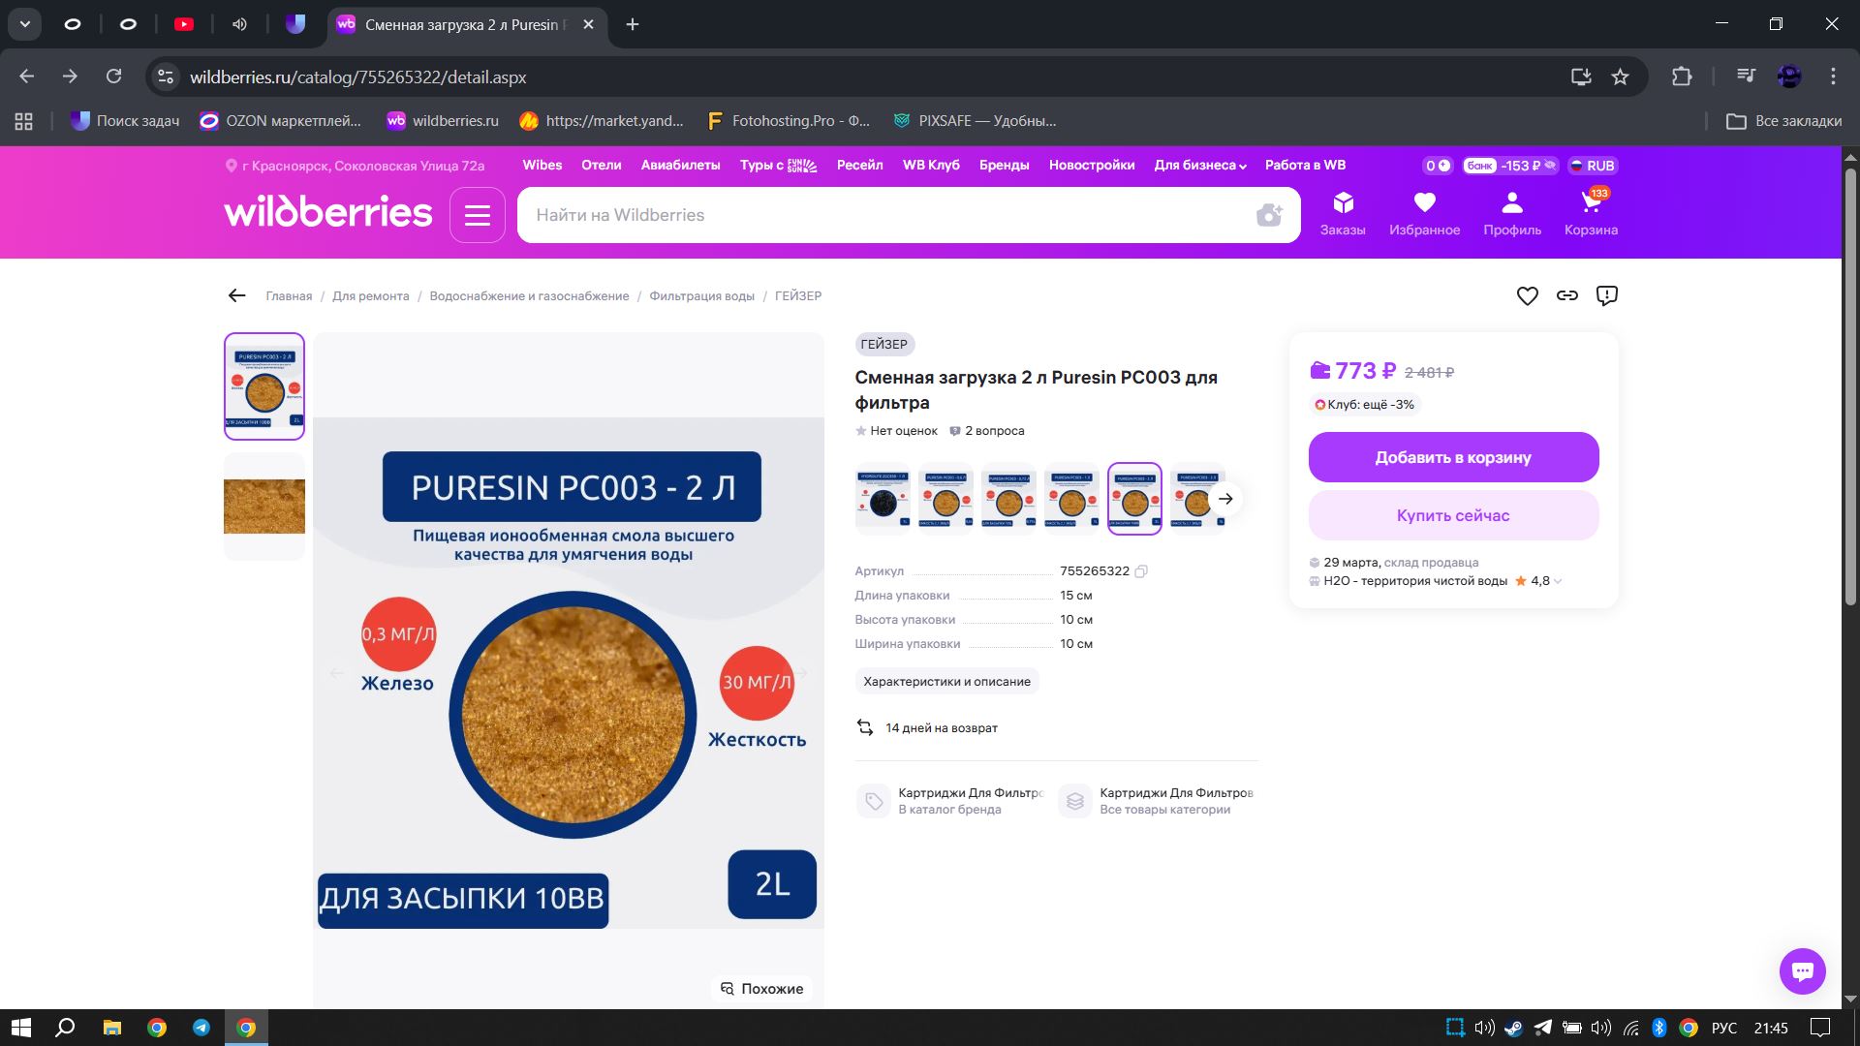Open Избранное favorites heart in header

click(1424, 213)
